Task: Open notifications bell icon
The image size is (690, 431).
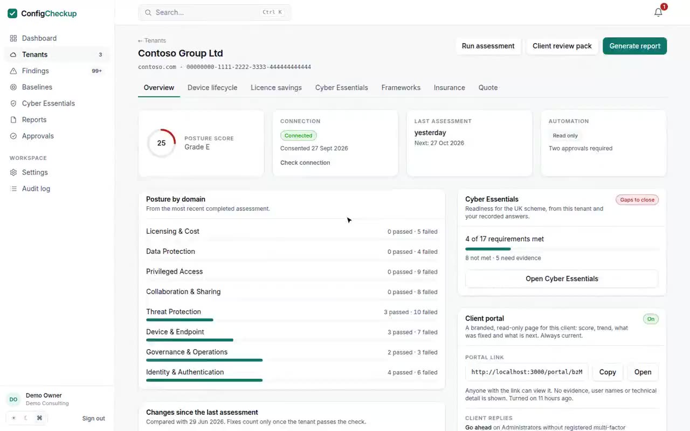Action: 658,12
